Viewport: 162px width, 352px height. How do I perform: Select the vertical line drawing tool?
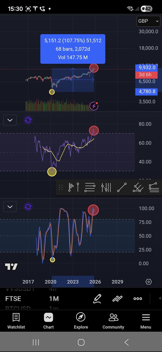point(78,187)
